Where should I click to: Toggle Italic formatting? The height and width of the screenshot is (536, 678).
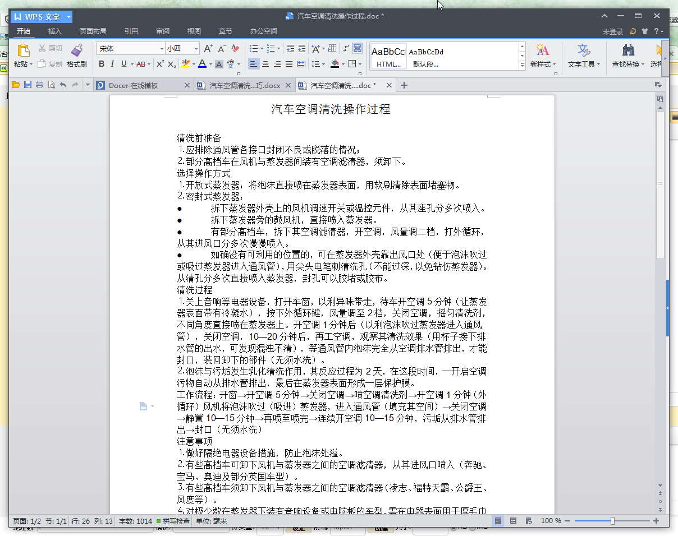[112, 64]
